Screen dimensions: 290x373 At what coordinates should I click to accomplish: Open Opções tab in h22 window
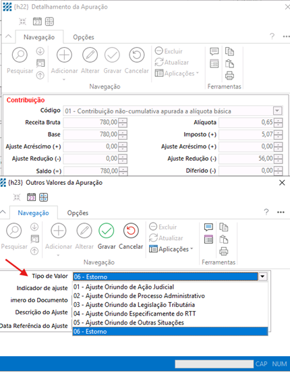(84, 37)
